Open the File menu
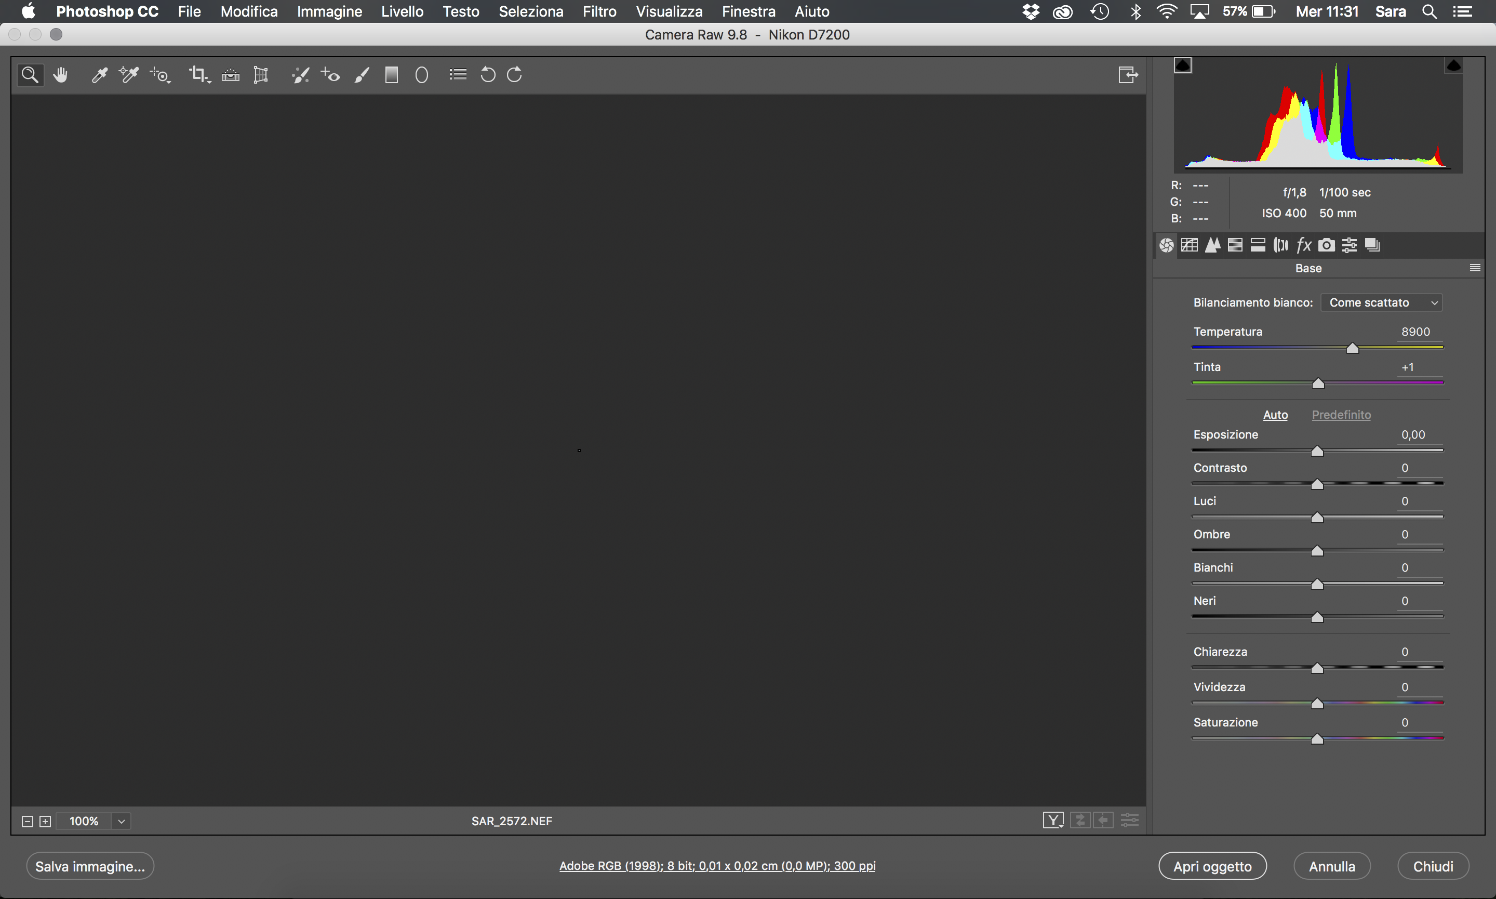 tap(189, 11)
